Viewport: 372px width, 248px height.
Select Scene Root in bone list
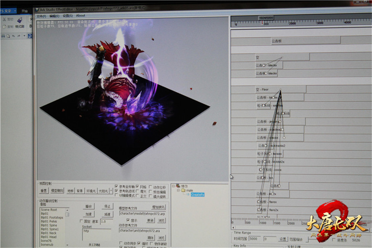tap(49, 210)
